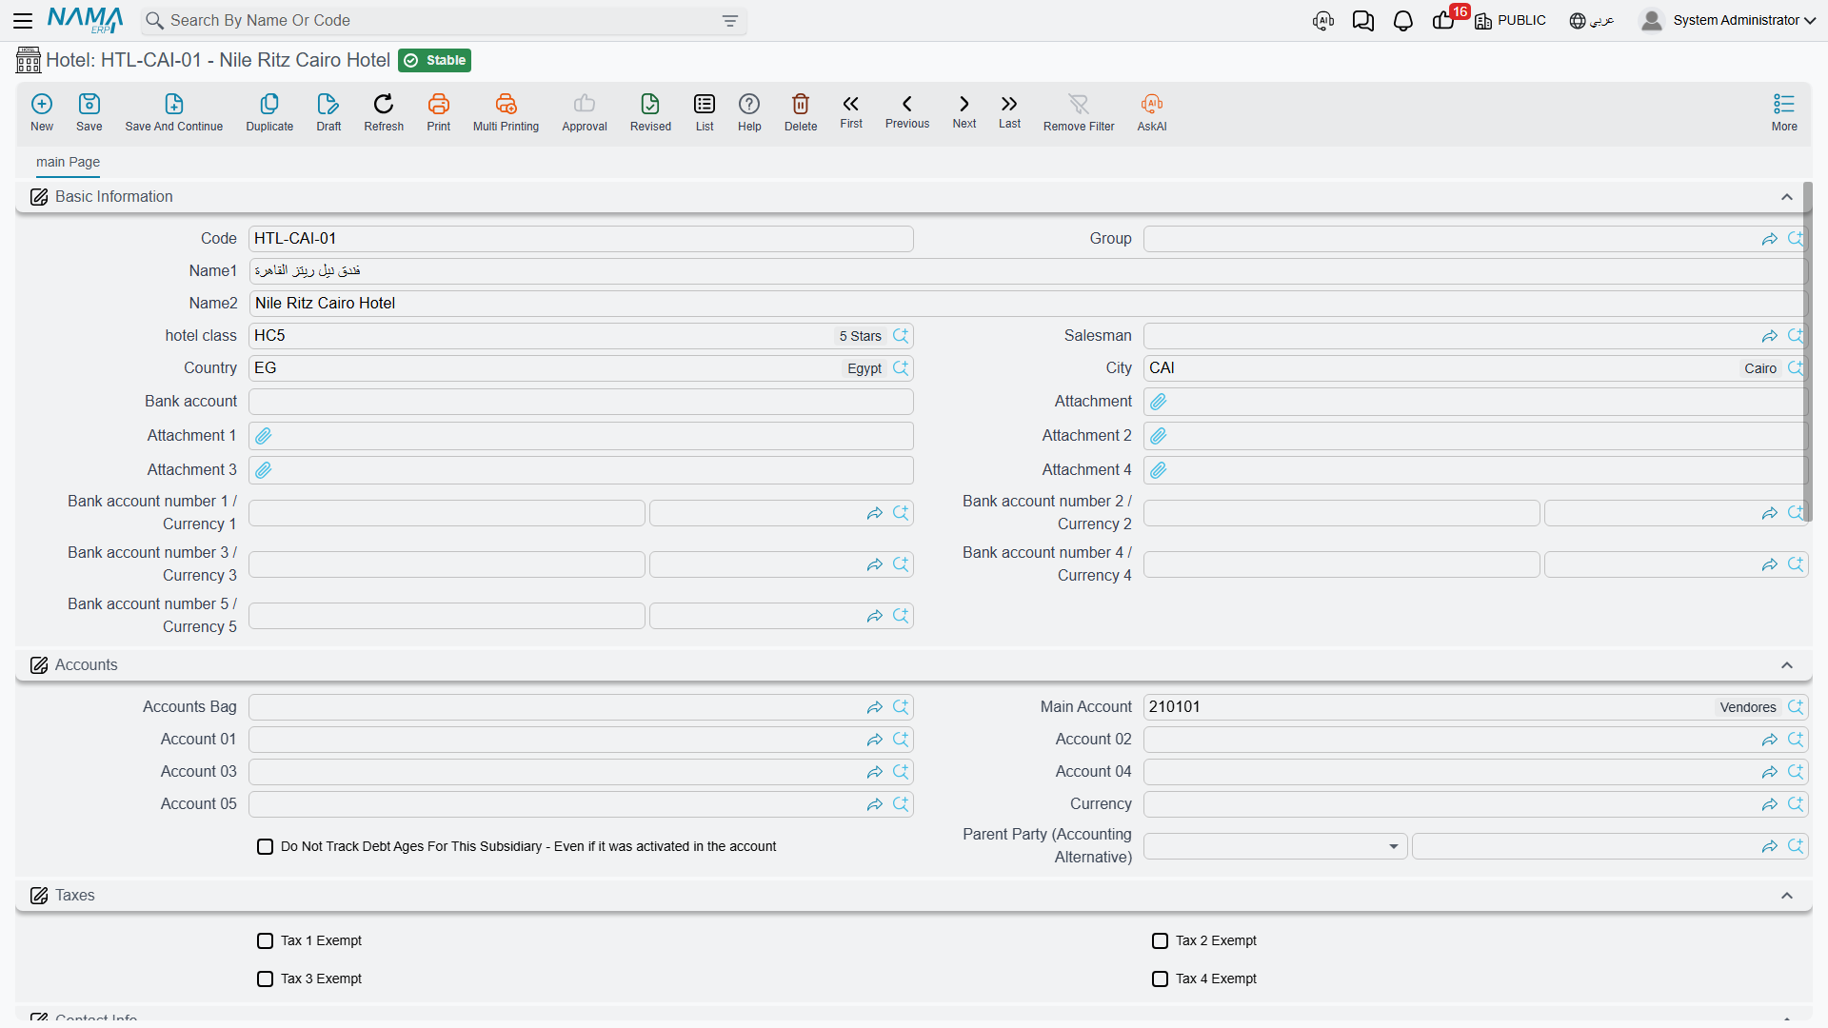Collapse the Basic Information section
The image size is (1828, 1028).
pos(1787,197)
